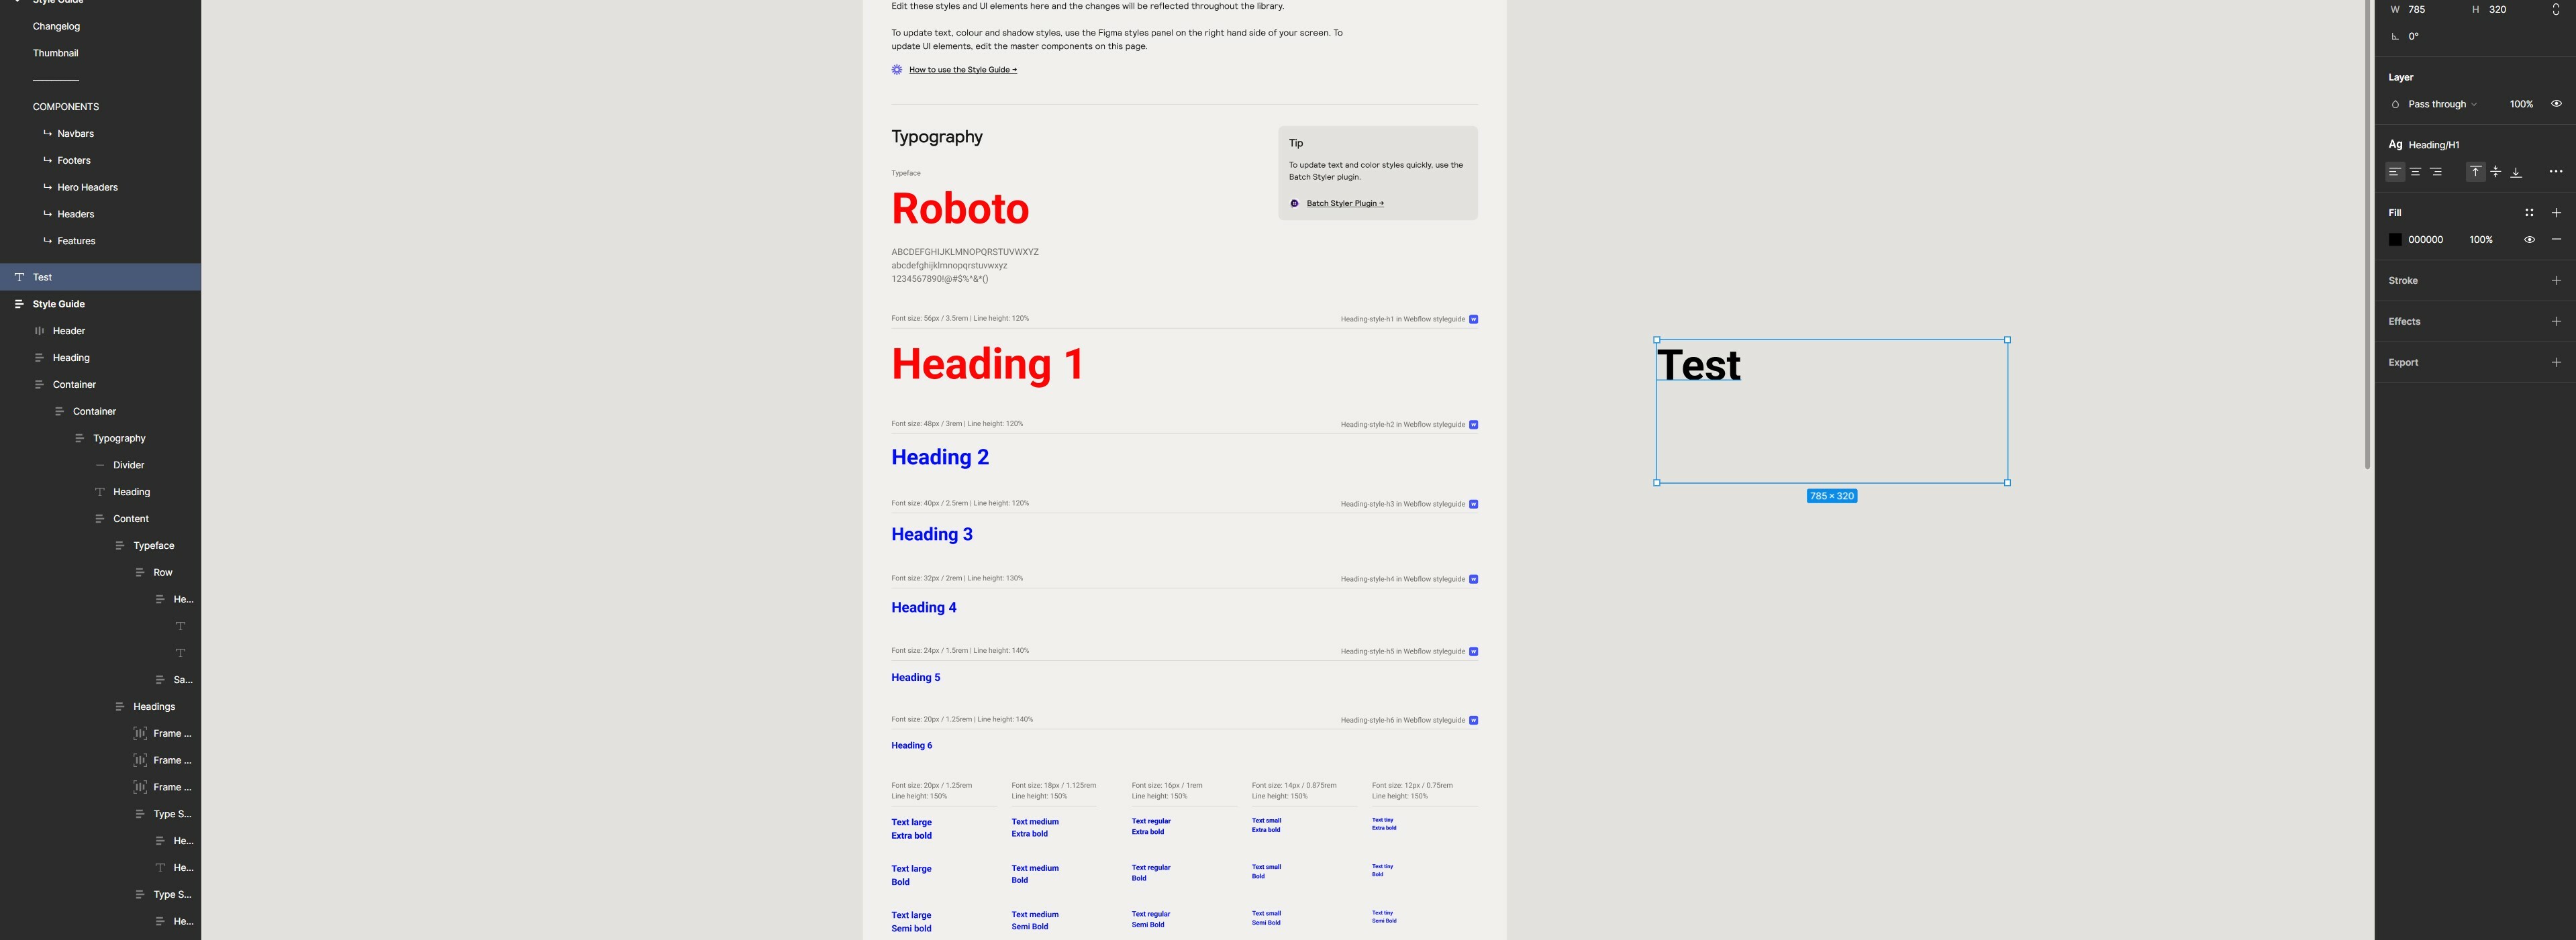The width and height of the screenshot is (2576, 940).
Task: Click the fill opacity 100% field
Action: tap(2480, 240)
